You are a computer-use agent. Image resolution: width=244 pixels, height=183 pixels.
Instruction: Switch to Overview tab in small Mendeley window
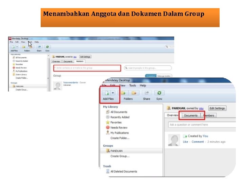56,61
